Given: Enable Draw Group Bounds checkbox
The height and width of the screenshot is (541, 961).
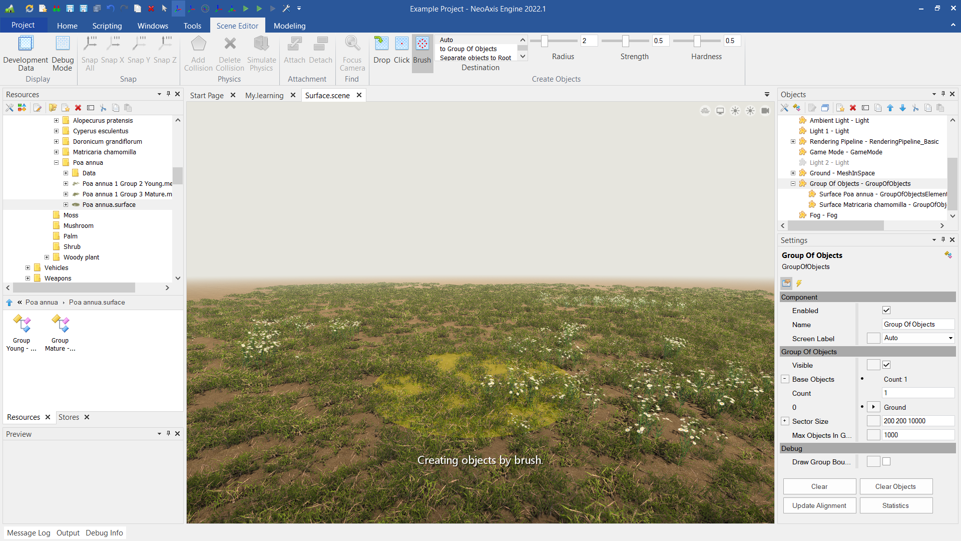Looking at the screenshot, I should (886, 462).
